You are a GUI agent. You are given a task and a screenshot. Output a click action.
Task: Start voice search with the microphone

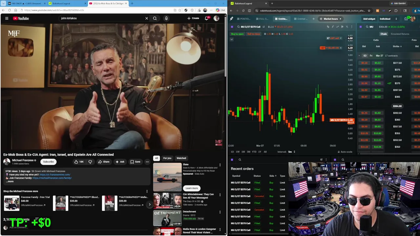(x=166, y=18)
